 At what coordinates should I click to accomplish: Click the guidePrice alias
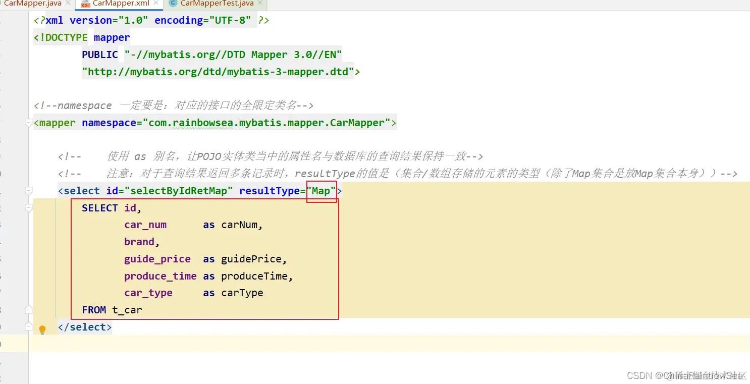[251, 259]
